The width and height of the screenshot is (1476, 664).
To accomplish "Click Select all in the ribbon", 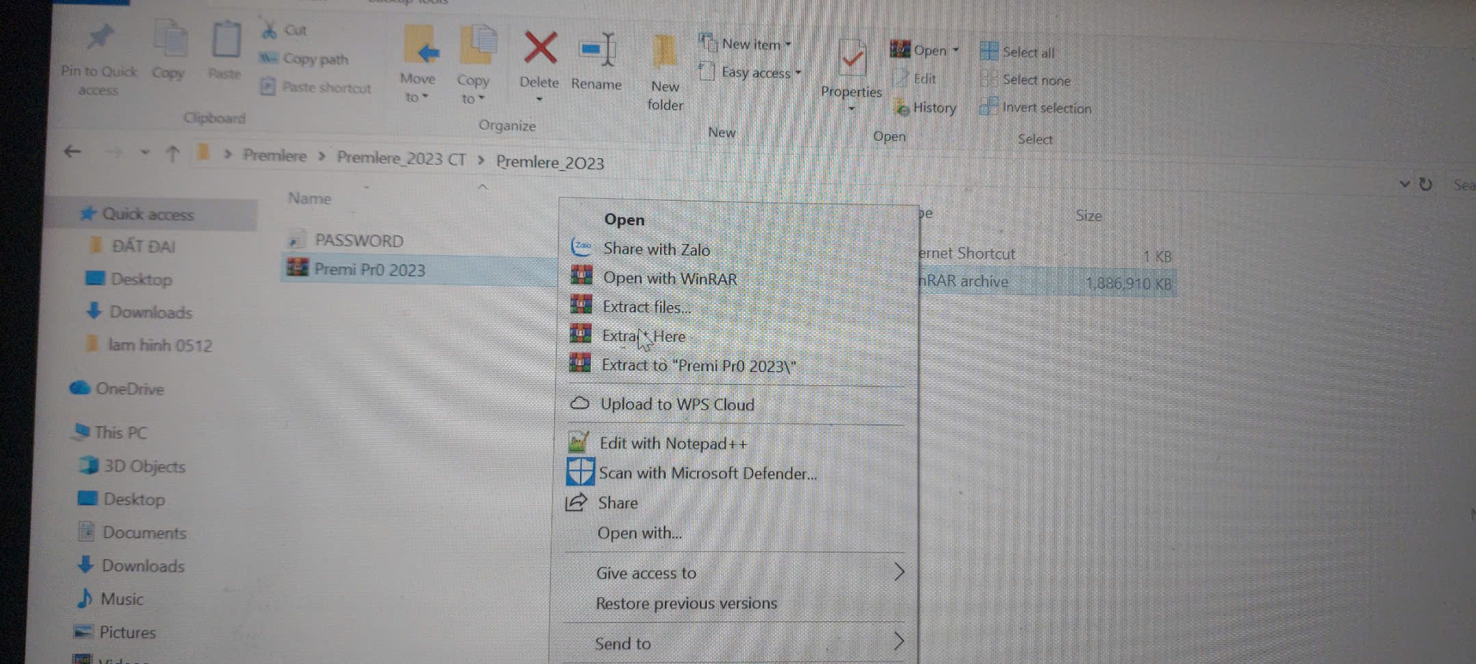I will pos(1018,52).
